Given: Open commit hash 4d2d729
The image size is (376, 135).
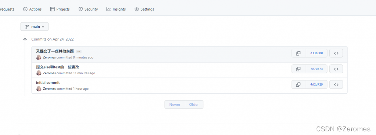Looking at the screenshot, I should (317, 85).
